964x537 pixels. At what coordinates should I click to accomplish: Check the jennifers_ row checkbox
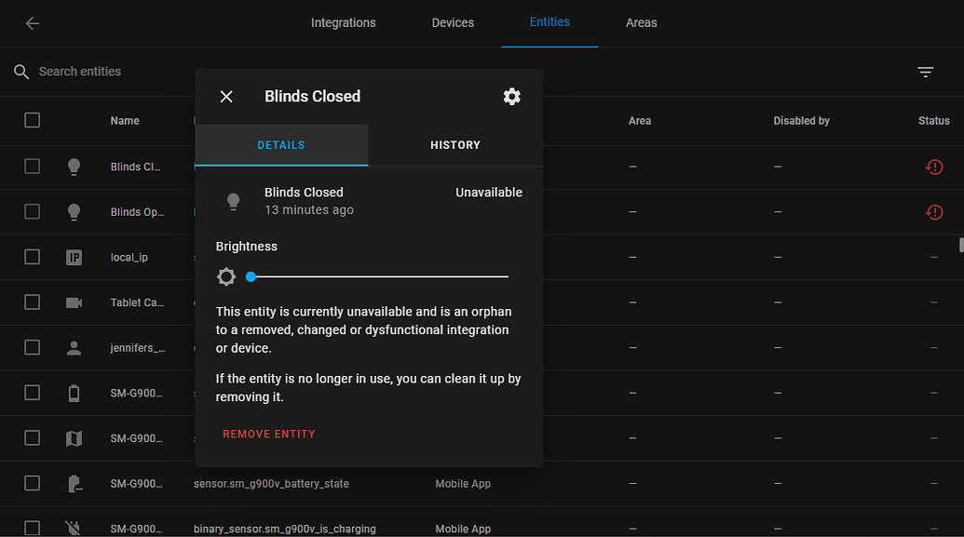[32, 347]
